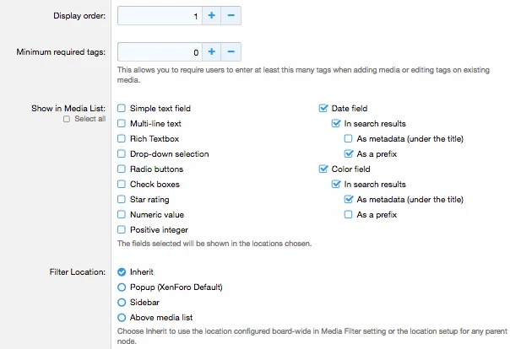Uncheck the Date field checkbox
The image size is (510, 349).
323,109
